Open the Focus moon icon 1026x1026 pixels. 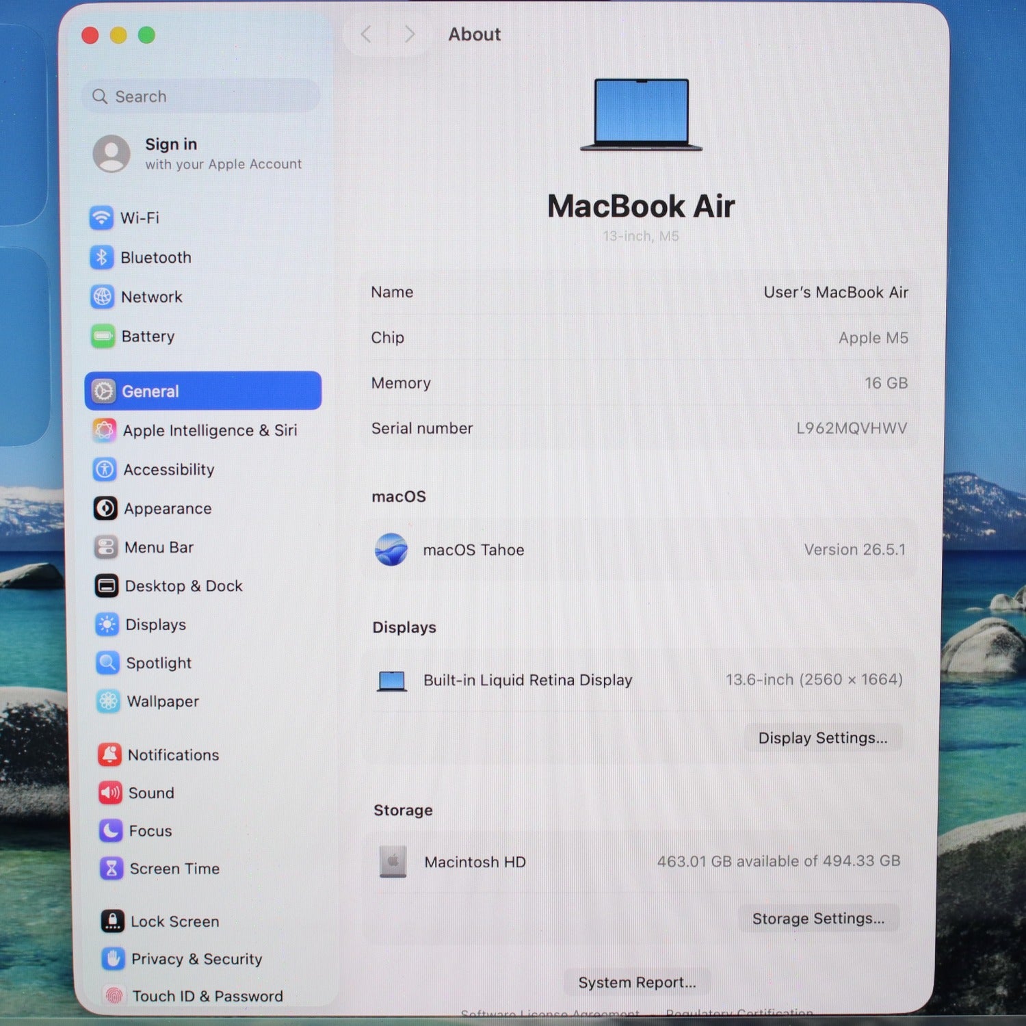111,830
